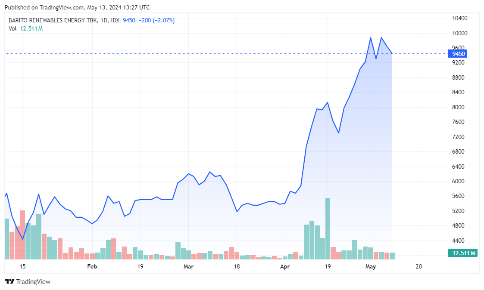
Task: Click the 9450 current price label
Action: [x=458, y=54]
